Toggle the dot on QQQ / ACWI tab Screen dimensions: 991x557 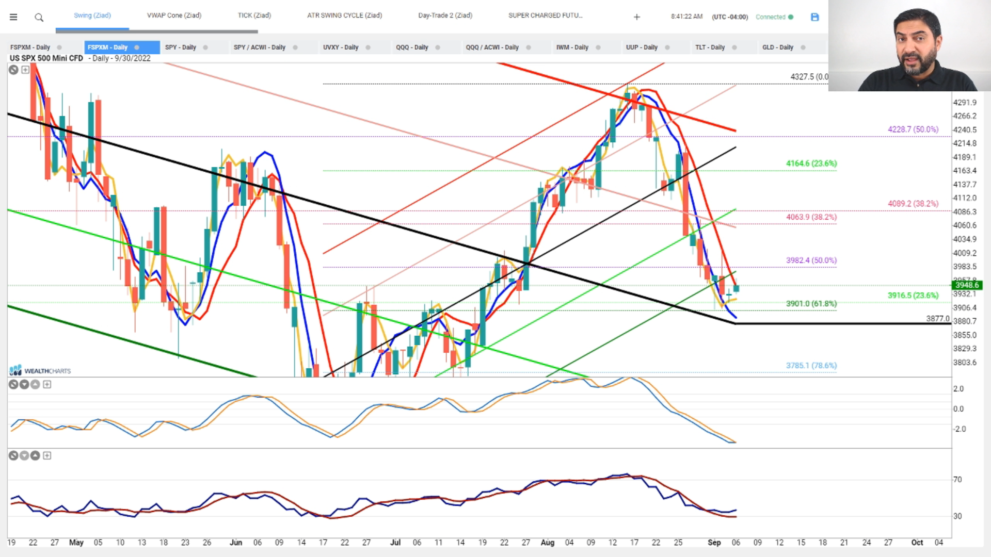[529, 47]
